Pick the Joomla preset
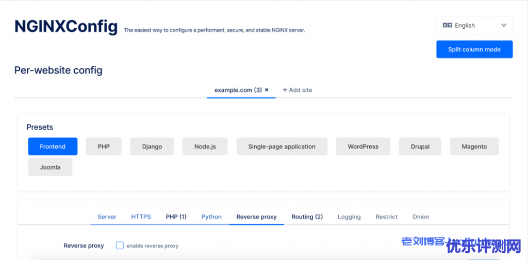This screenshot has width=528, height=260. 50,167
